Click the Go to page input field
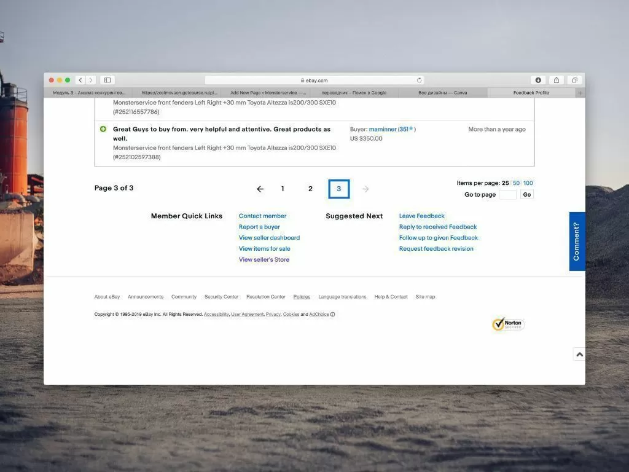This screenshot has width=629, height=472. [x=507, y=195]
